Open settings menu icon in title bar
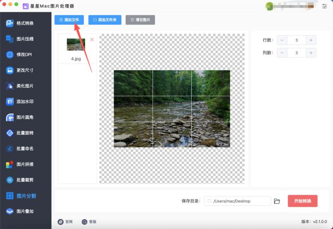This screenshot has width=333, height=229. pos(324,6)
